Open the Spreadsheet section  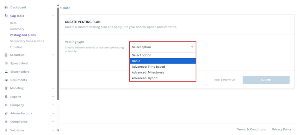coord(19,63)
